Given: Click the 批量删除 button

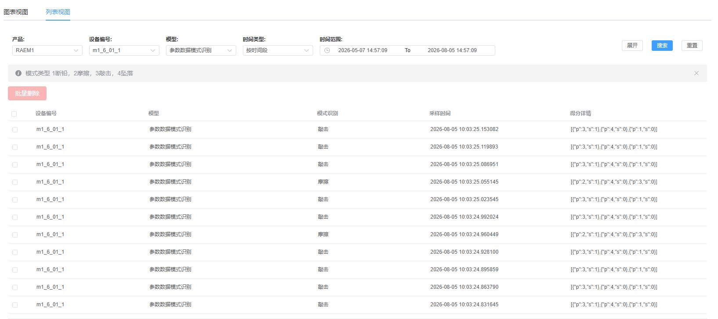Looking at the screenshot, I should (27, 93).
